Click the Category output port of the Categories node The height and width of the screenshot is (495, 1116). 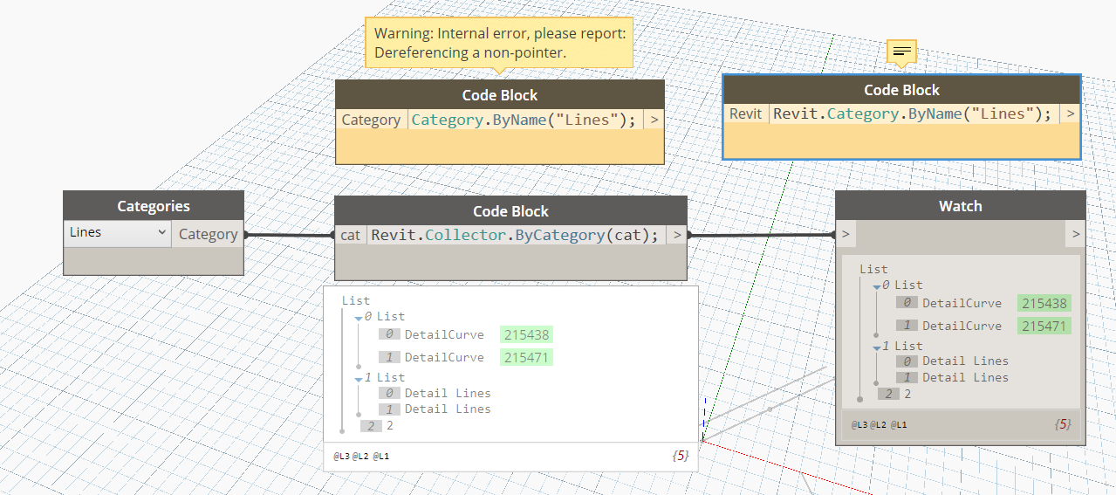click(x=208, y=234)
